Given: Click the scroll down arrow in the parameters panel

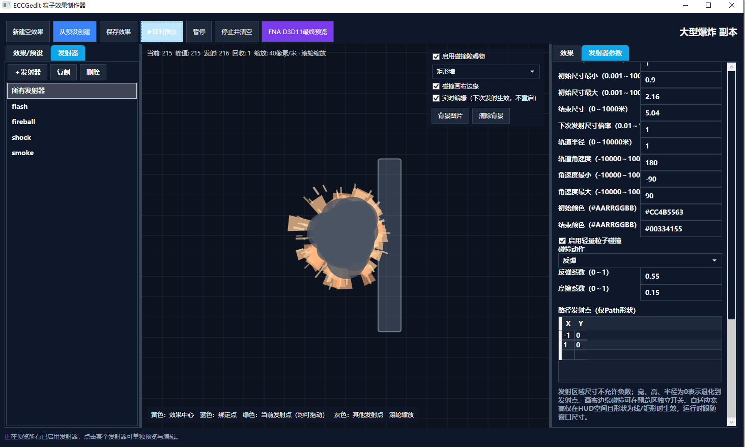Looking at the screenshot, I should coord(732,422).
